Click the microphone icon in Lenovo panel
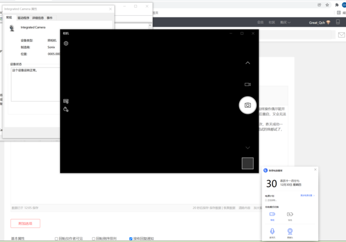Screen dimensions: 346x242 click(x=272, y=231)
